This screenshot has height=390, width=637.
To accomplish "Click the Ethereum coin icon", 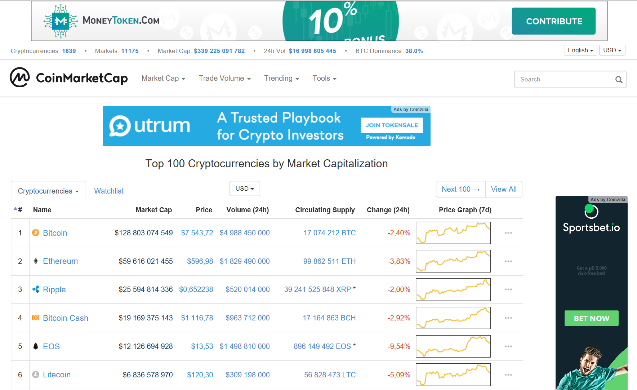I will (36, 261).
